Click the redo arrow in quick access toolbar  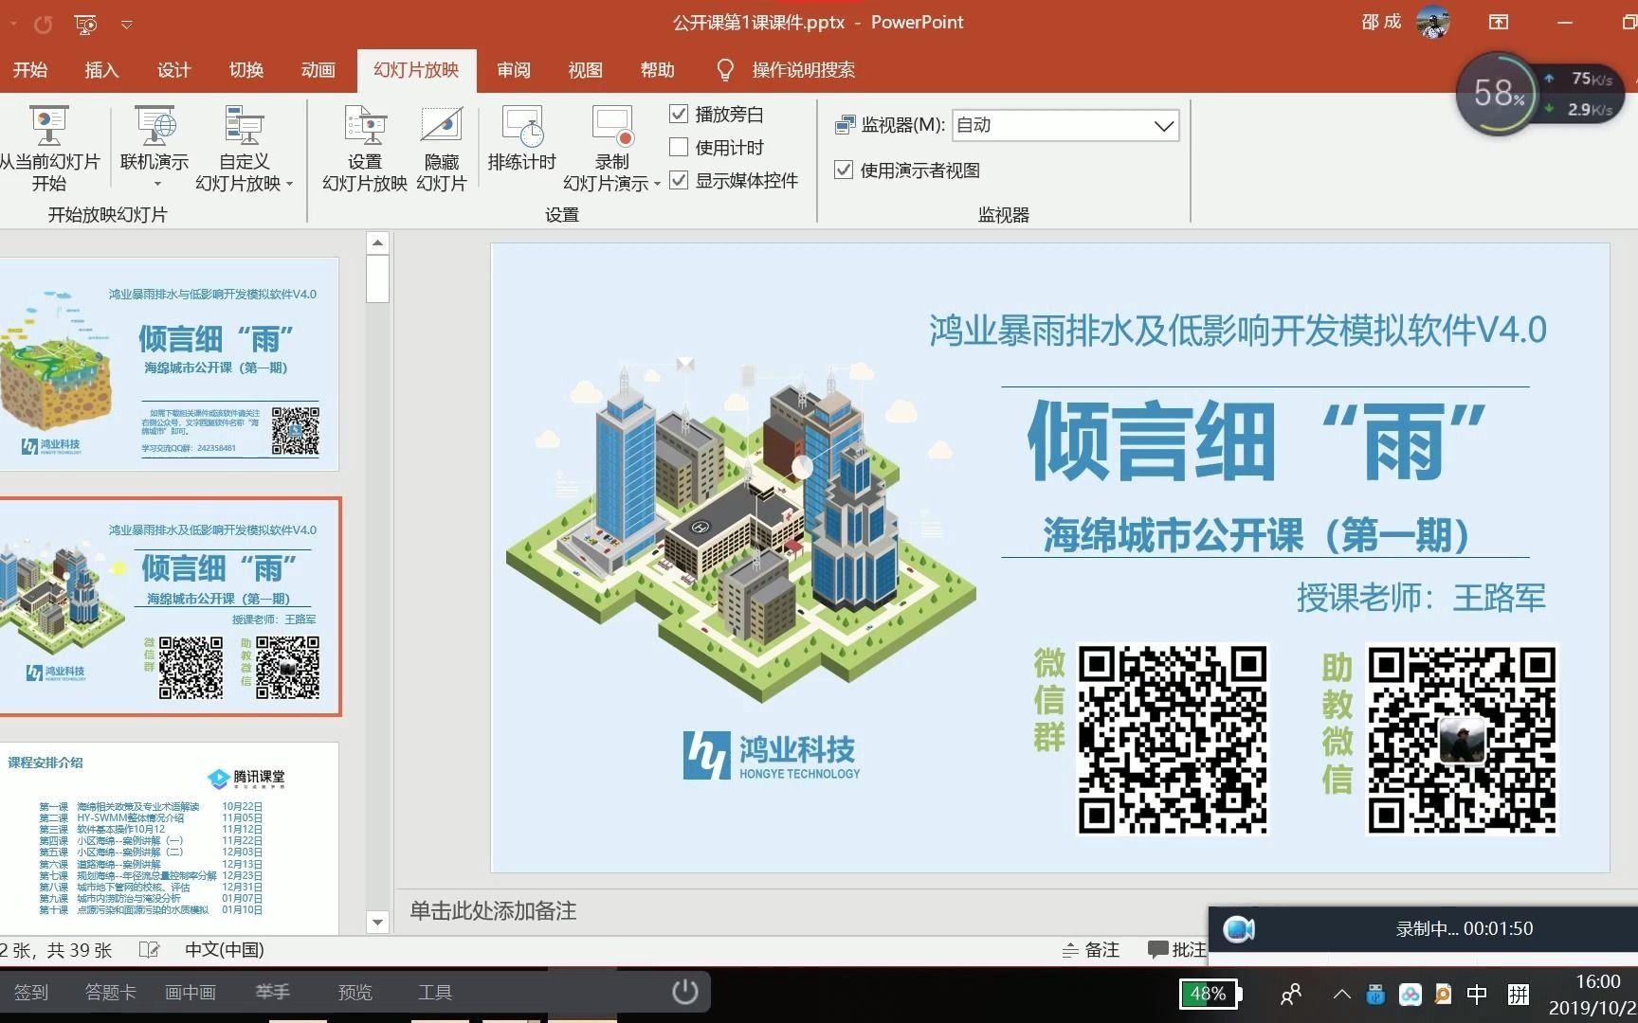(44, 24)
